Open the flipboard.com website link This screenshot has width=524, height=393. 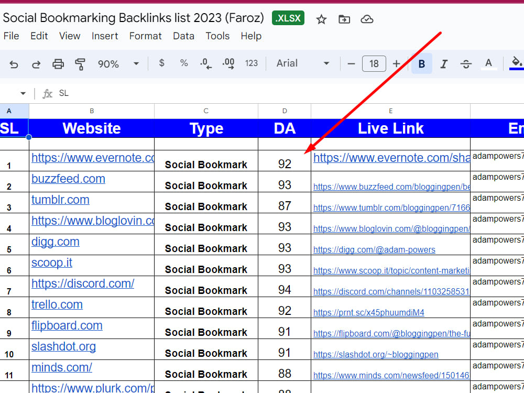[x=67, y=326]
